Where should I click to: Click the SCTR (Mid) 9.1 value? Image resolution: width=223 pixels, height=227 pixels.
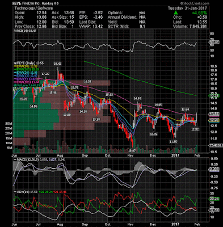pos(142,27)
